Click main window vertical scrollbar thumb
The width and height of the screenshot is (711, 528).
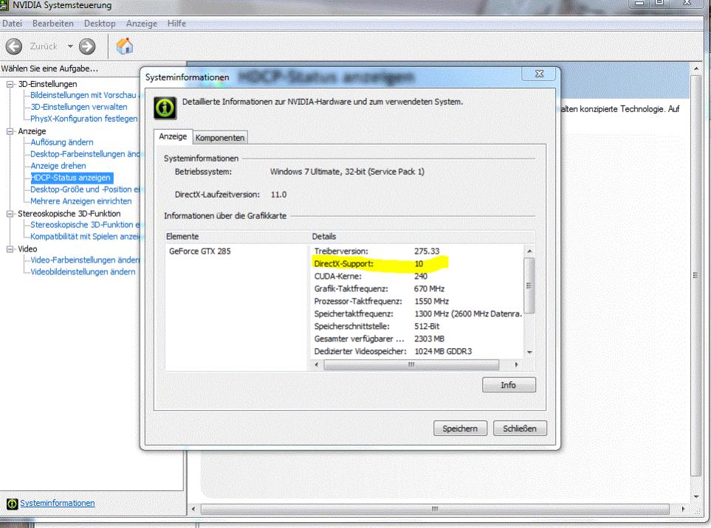(696, 275)
